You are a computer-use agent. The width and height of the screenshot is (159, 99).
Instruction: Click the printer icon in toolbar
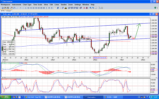(x=102, y=8)
